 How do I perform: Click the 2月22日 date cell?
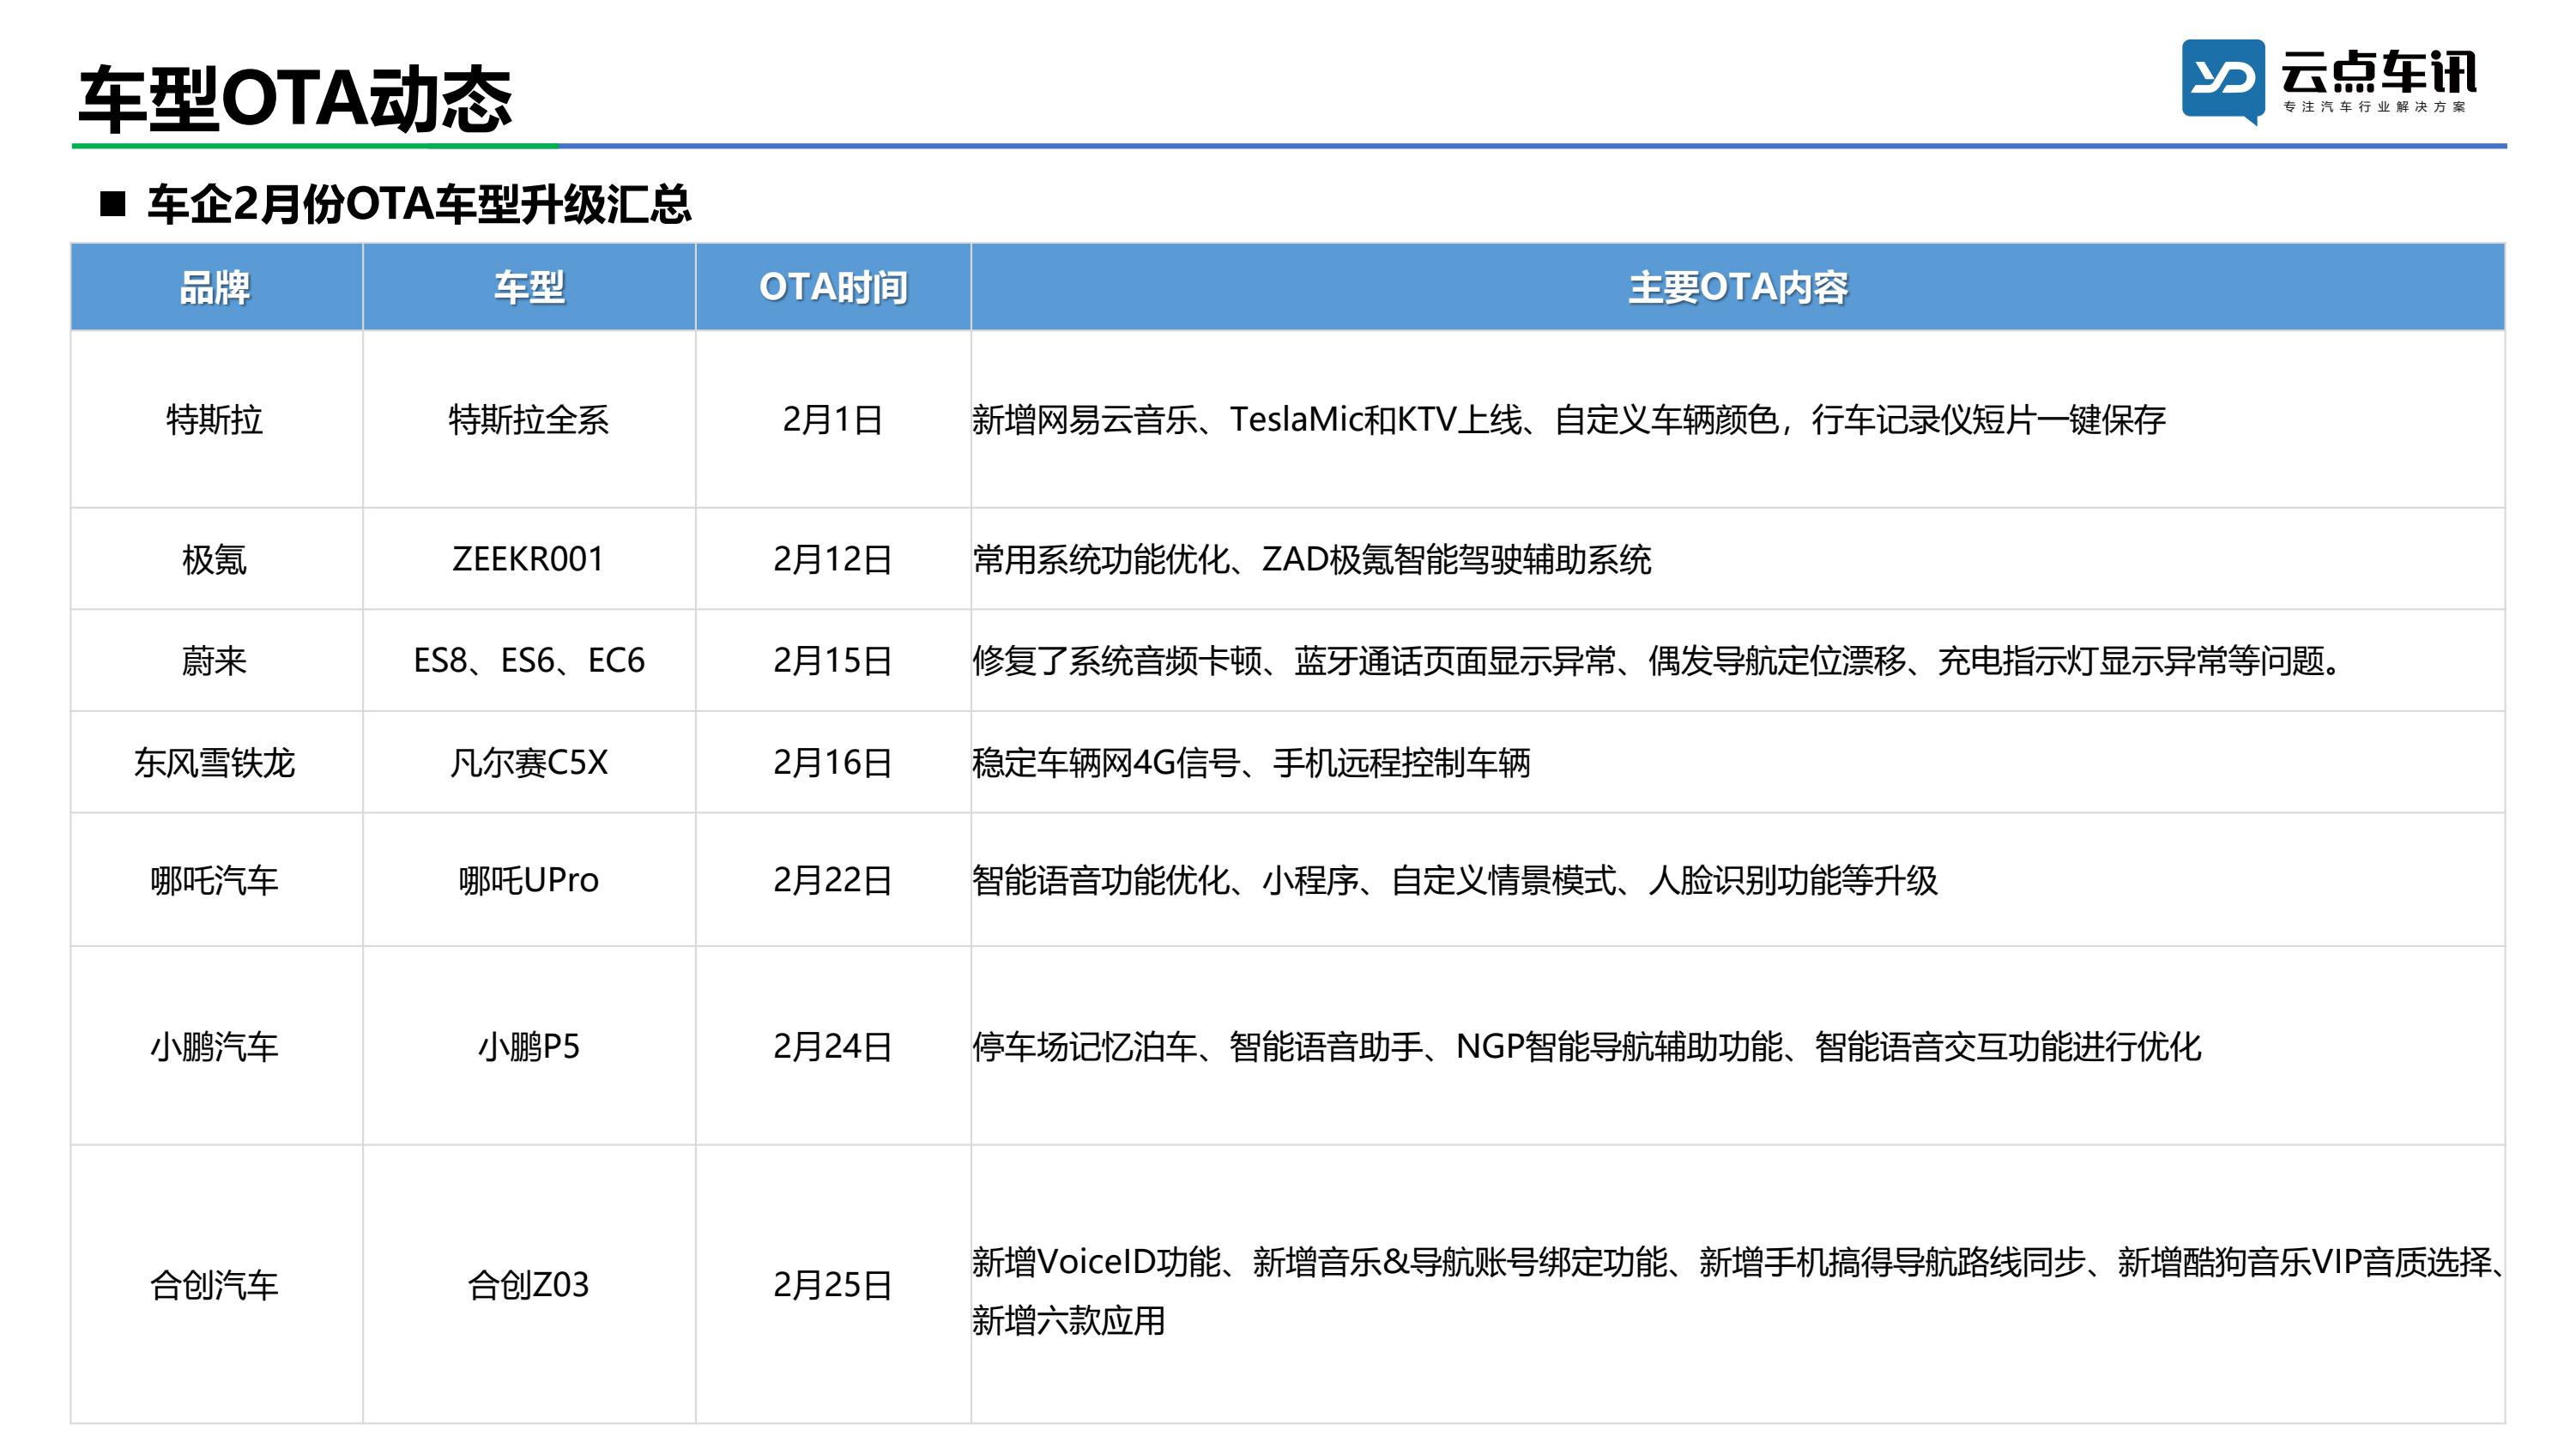click(x=833, y=880)
